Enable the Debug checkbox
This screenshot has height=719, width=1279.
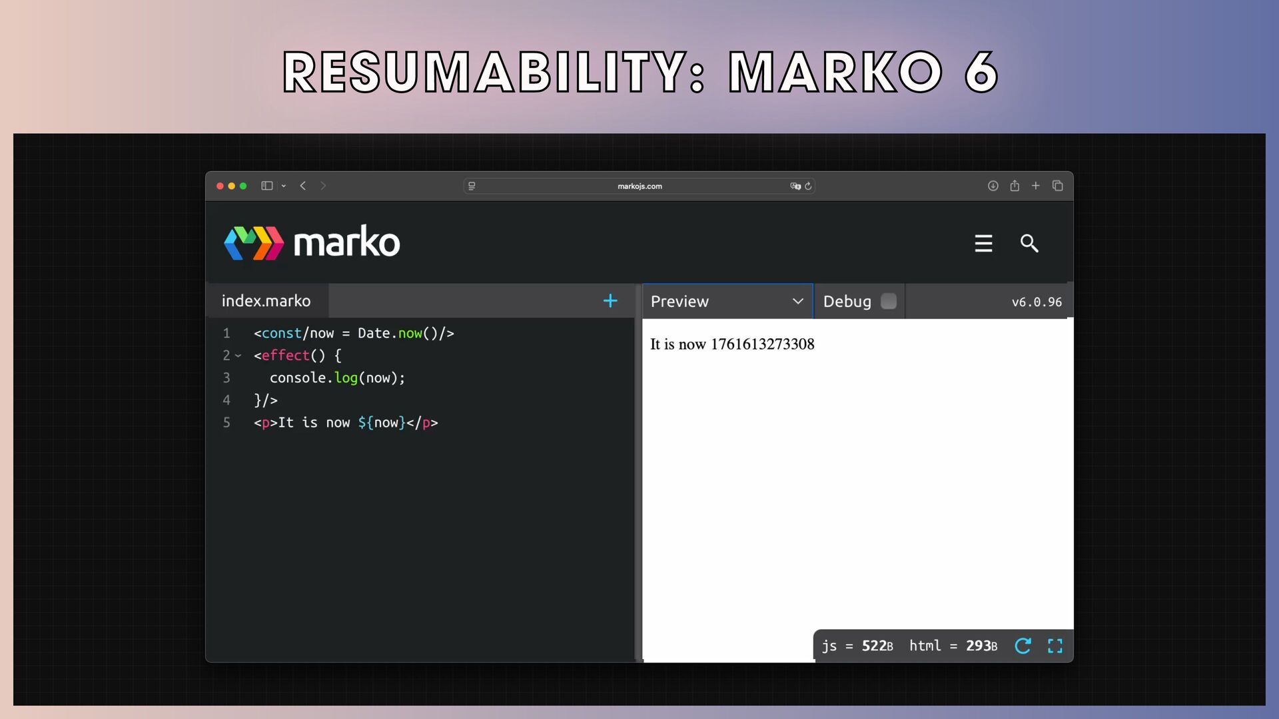tap(889, 302)
